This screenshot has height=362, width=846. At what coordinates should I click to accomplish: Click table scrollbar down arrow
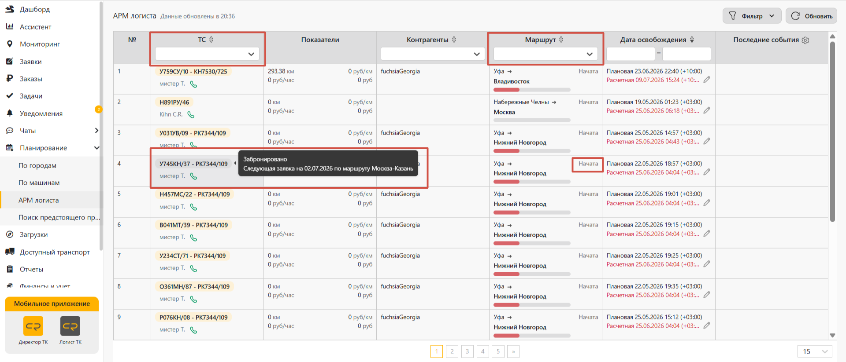832,336
